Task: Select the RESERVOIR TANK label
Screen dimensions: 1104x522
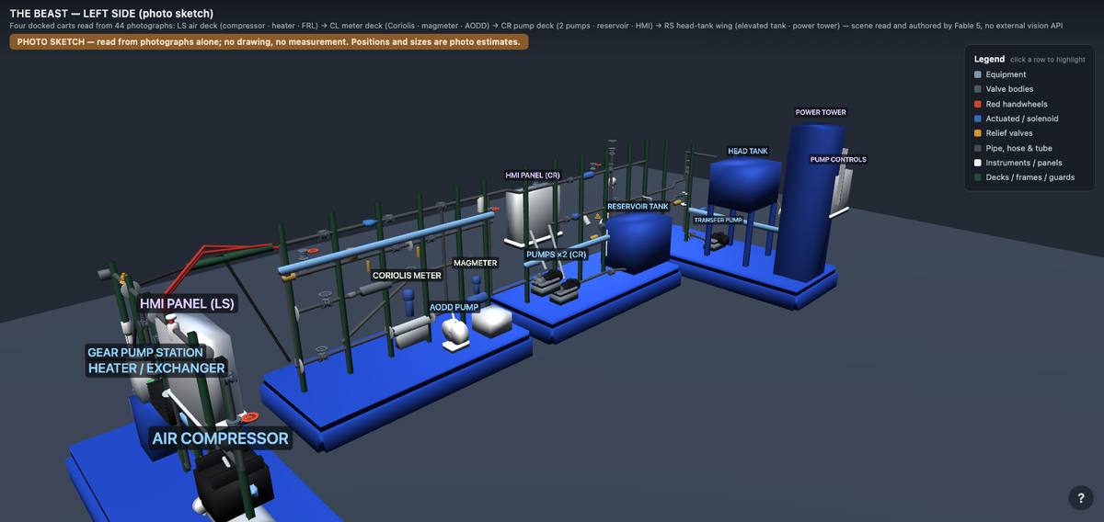Action: point(638,207)
